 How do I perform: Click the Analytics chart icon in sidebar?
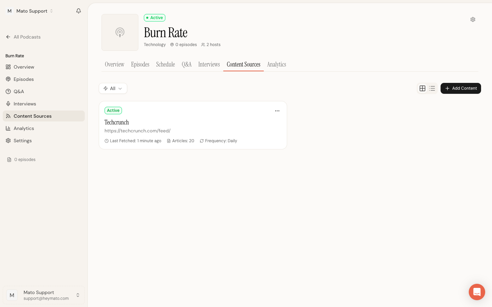point(8,128)
